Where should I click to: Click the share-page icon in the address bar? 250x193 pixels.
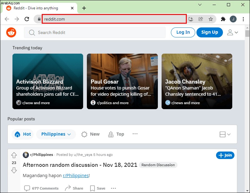[201, 19]
